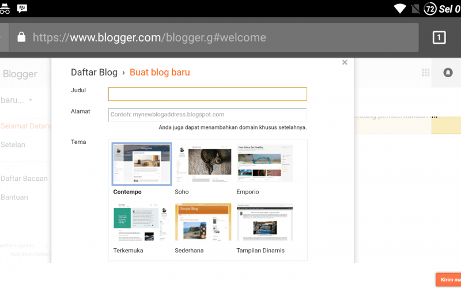Select the Contempo theme thumbnail
The height and width of the screenshot is (288, 461).
tap(142, 164)
